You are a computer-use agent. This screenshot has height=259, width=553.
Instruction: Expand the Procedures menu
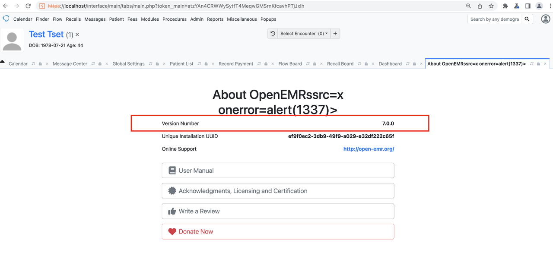click(175, 19)
